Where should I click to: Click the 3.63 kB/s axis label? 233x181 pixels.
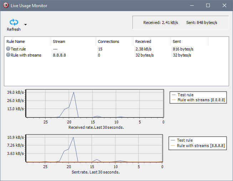pyautogui.click(x=15, y=153)
